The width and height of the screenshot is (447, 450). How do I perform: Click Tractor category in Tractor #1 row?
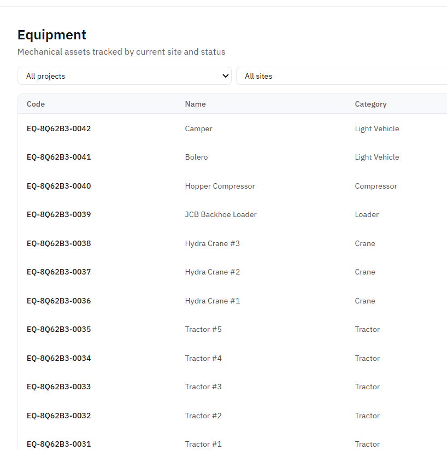367,444
